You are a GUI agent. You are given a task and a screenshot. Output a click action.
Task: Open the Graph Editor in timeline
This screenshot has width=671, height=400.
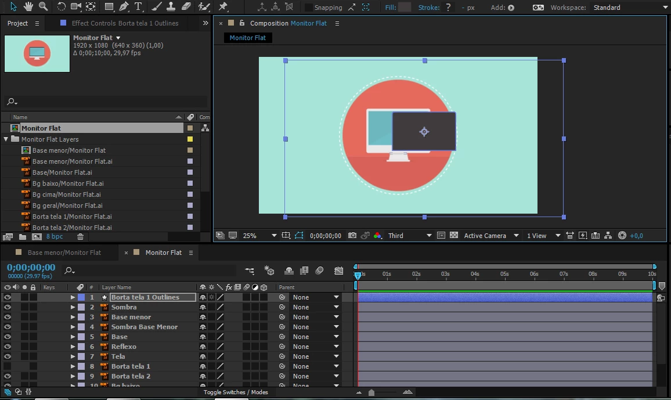point(339,271)
